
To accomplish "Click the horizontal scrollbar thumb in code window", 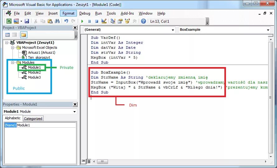I will (x=102, y=161).
